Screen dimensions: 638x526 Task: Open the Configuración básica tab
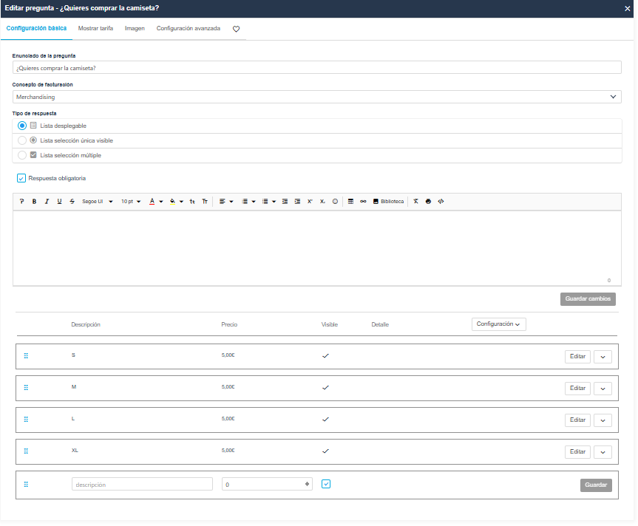pos(36,29)
